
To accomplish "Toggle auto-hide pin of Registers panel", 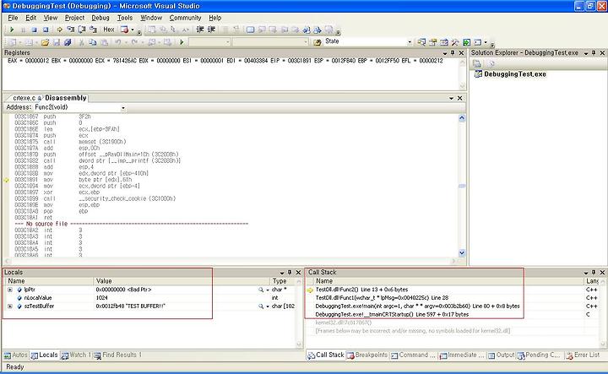I will click(x=453, y=52).
